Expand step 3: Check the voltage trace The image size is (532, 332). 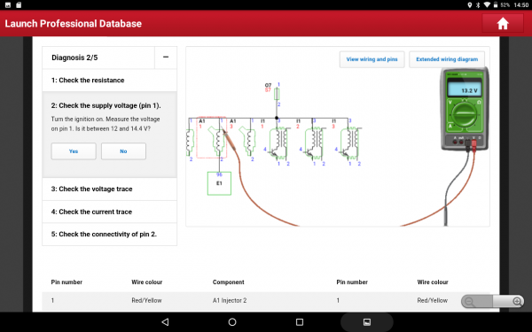109,189
